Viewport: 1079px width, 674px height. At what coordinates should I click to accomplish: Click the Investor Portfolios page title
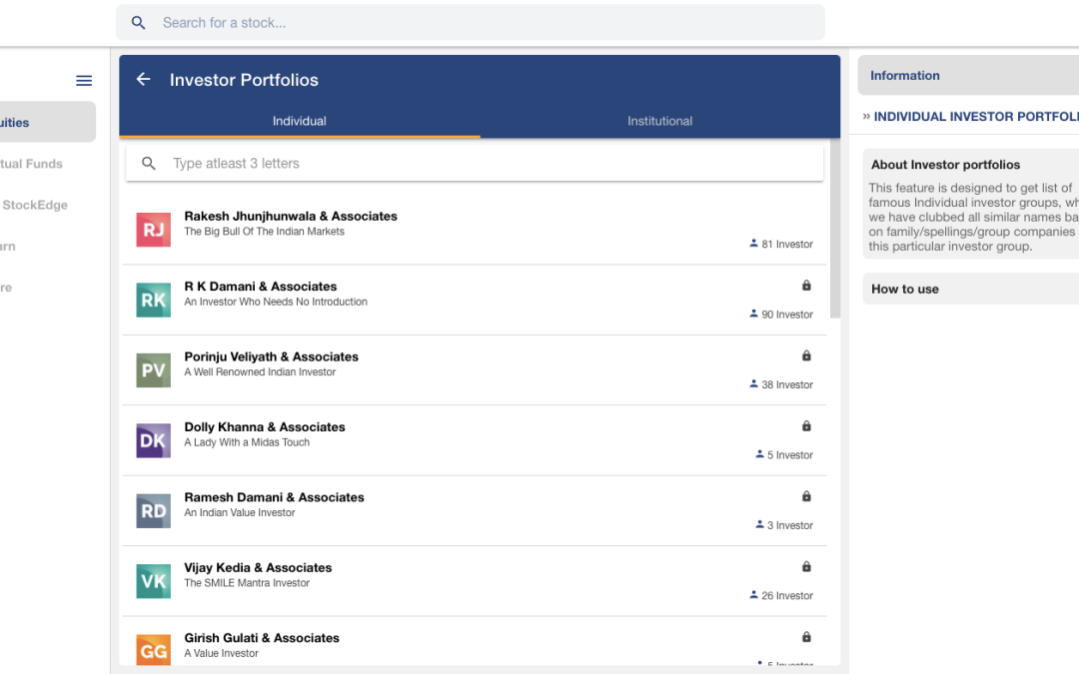(245, 80)
